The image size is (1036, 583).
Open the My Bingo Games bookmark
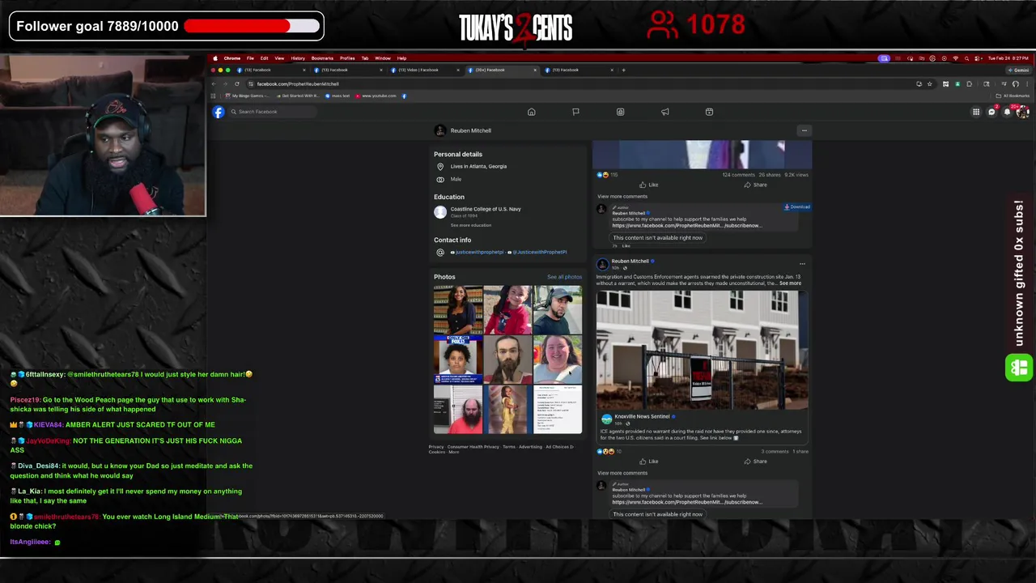[247, 96]
